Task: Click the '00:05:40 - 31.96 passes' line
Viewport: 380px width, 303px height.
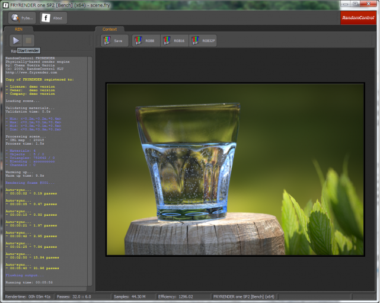Action: 32,268
